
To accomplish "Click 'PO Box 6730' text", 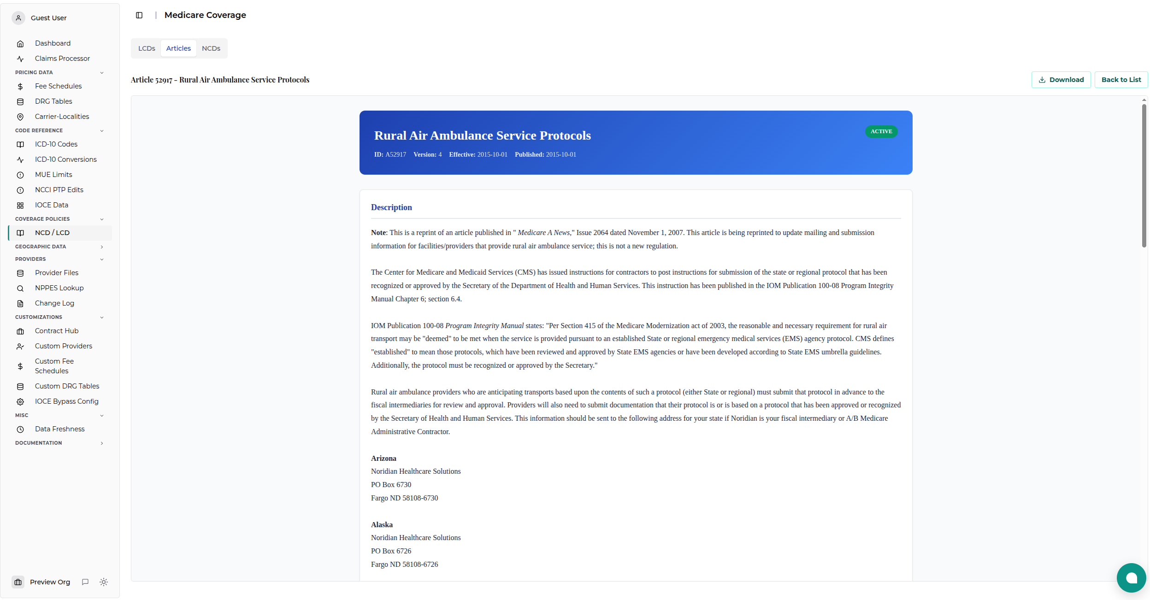I will click(391, 485).
